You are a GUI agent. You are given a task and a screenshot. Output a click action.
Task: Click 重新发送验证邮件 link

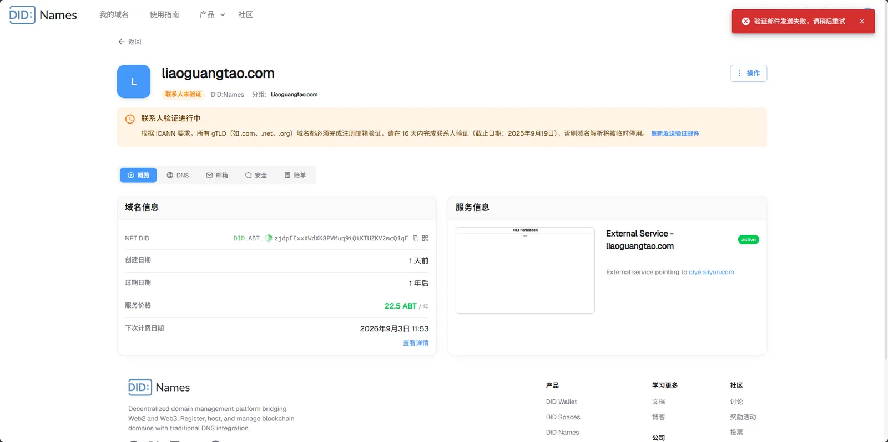point(675,133)
